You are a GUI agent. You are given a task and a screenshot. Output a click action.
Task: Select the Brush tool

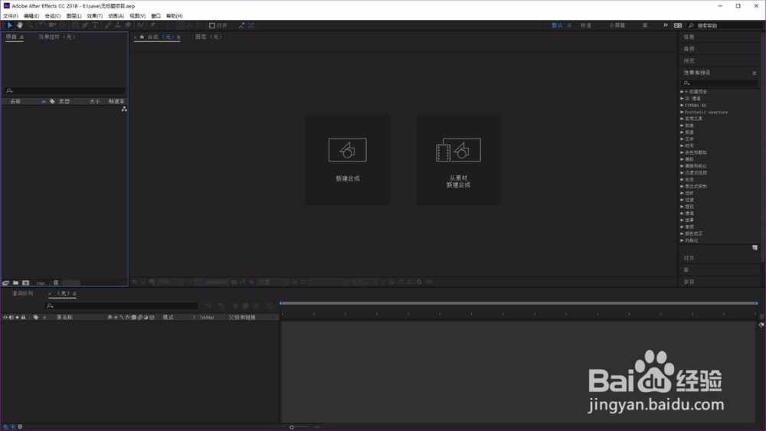[107, 25]
